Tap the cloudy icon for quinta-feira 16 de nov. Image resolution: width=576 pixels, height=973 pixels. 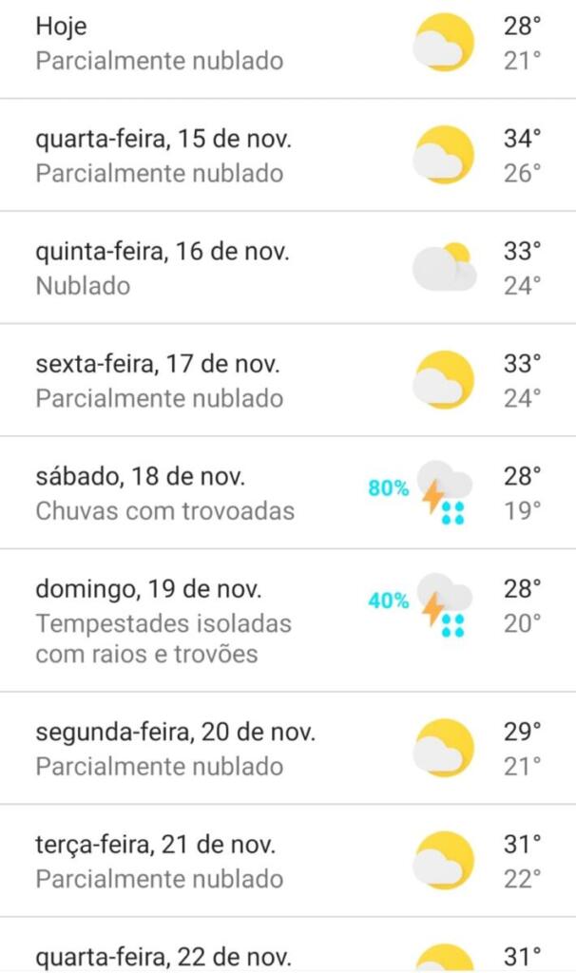(x=443, y=267)
